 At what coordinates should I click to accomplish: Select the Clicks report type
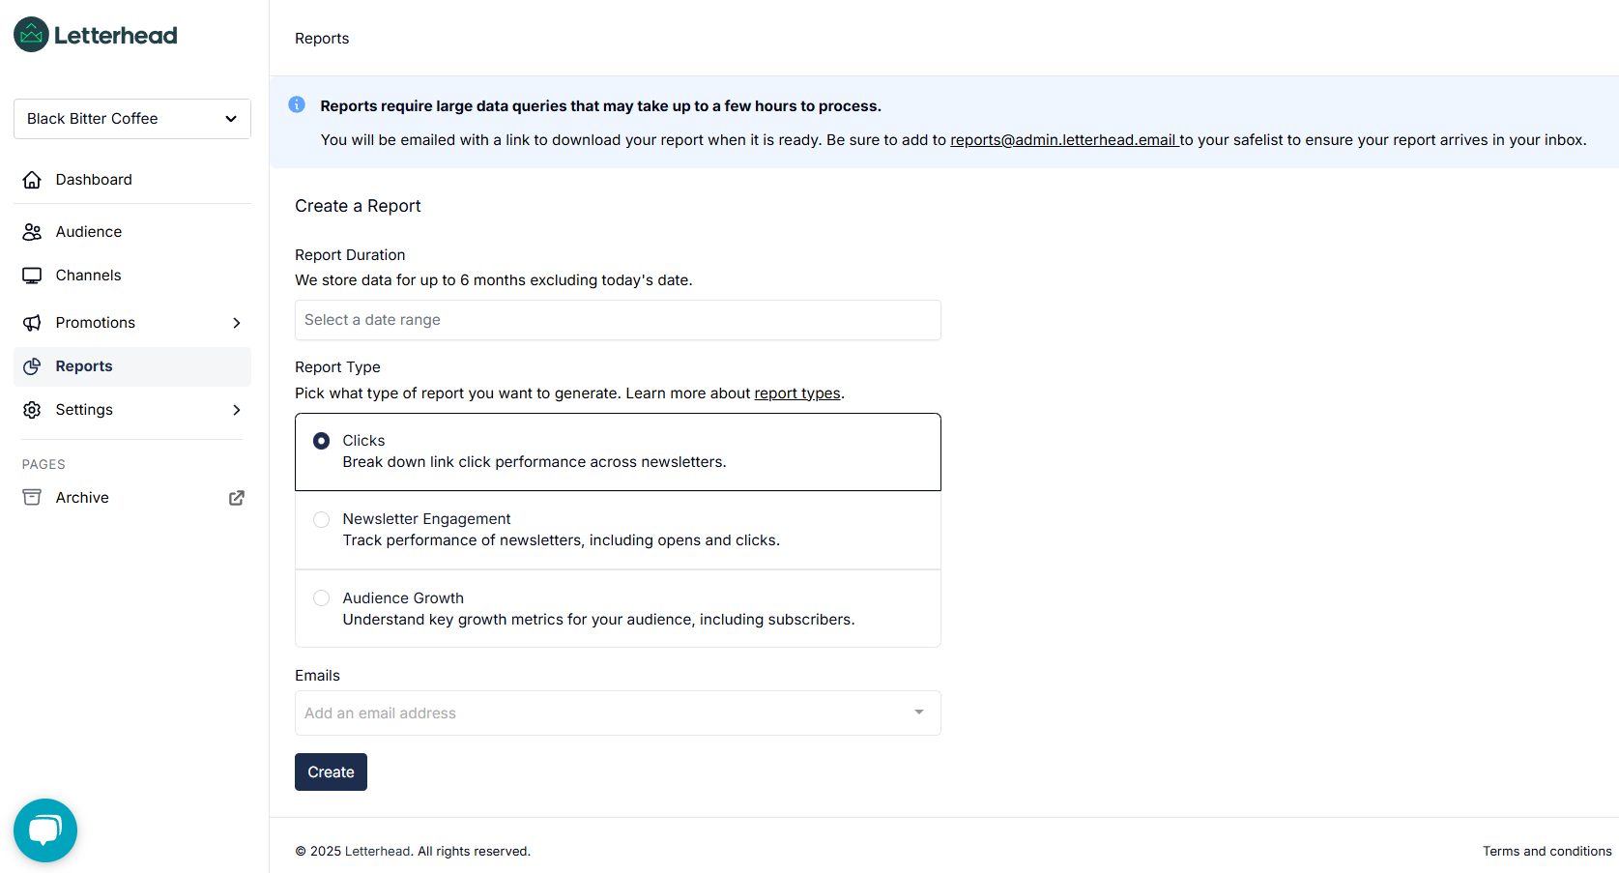click(618, 452)
